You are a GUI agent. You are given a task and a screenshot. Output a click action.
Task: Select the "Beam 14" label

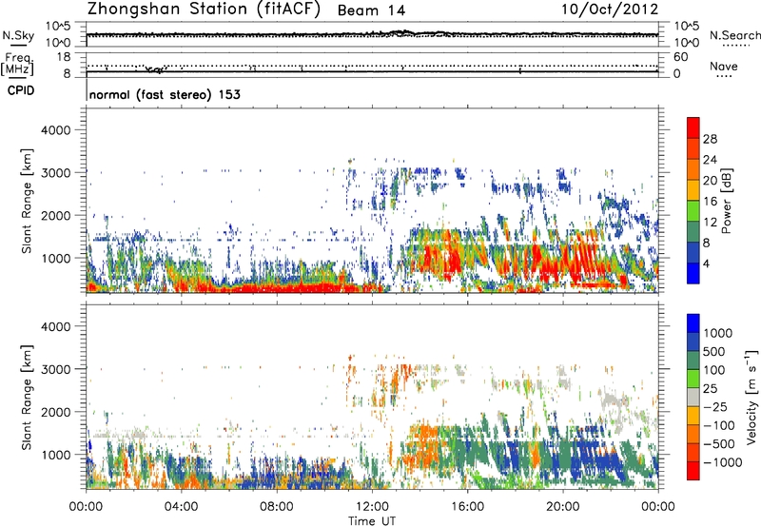tap(371, 10)
